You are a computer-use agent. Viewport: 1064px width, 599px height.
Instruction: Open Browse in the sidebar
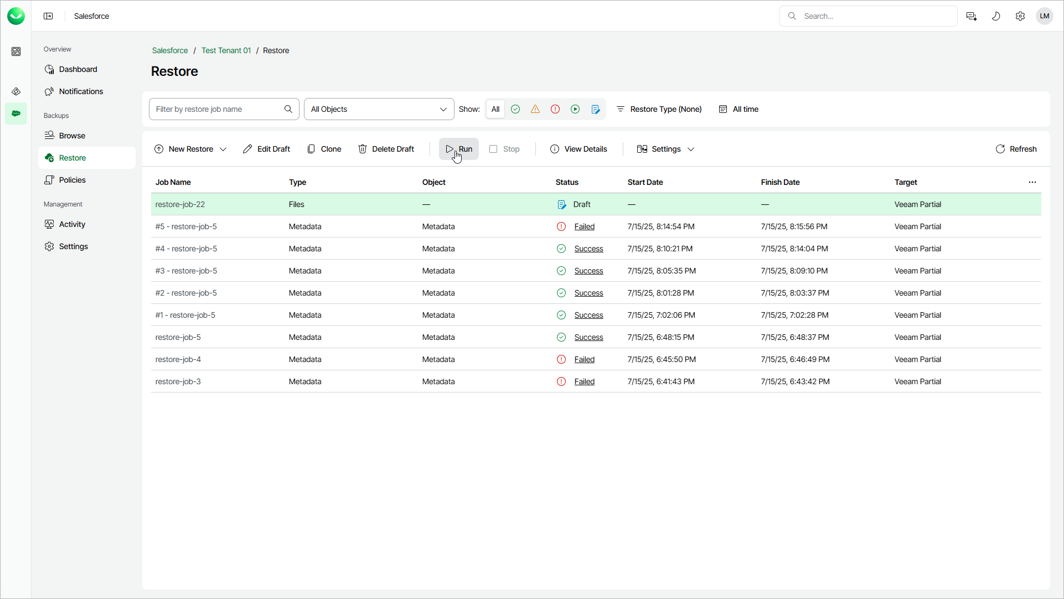click(x=72, y=136)
